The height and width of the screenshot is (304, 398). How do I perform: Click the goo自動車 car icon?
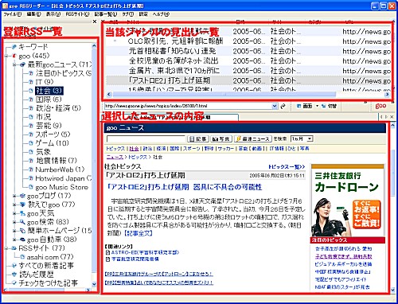pyautogui.click(x=23, y=240)
